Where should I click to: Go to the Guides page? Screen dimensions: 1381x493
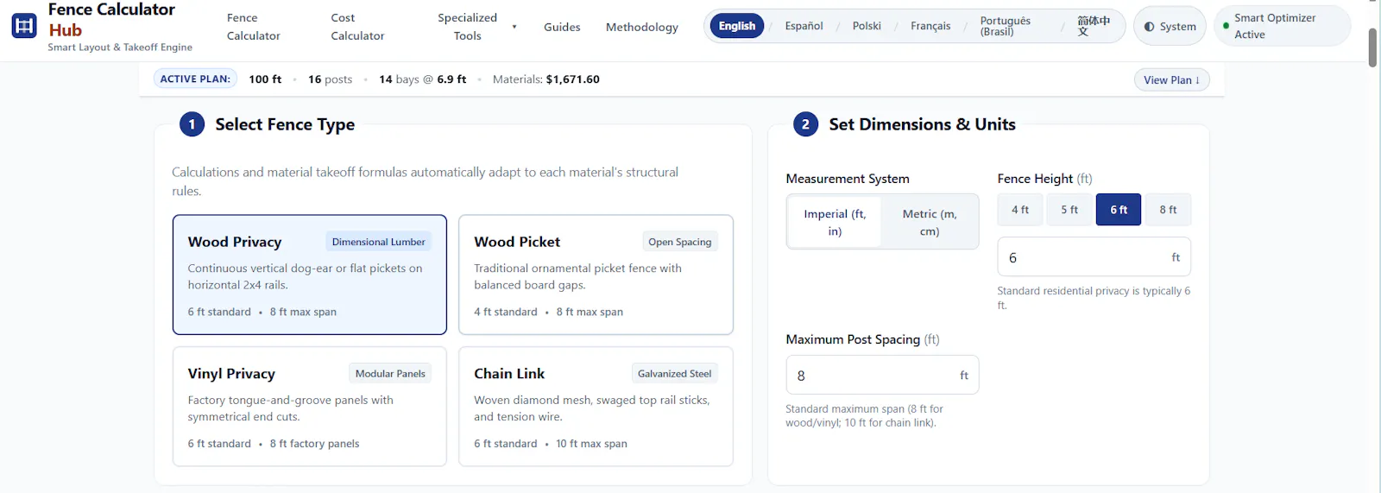point(562,27)
